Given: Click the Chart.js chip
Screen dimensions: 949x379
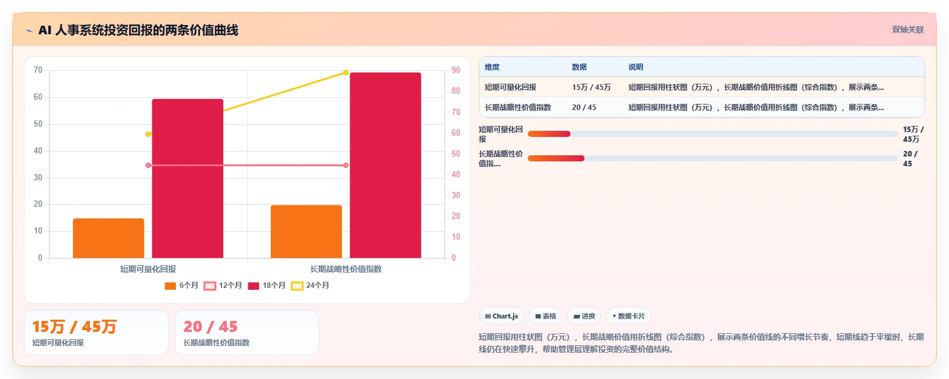Looking at the screenshot, I should pos(501,316).
